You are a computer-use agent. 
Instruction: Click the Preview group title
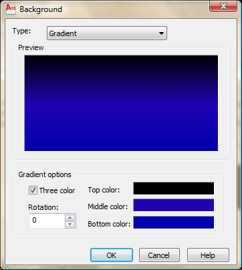tap(31, 47)
